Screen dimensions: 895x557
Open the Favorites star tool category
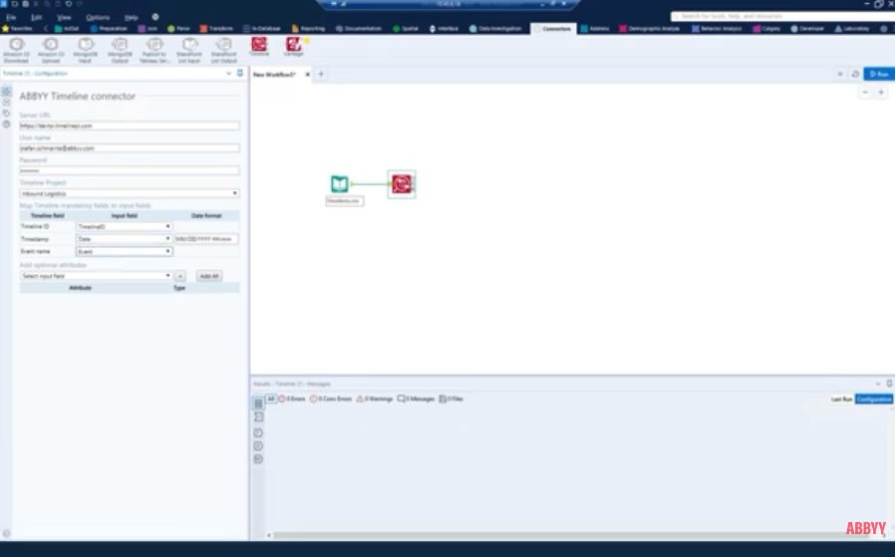[17, 29]
